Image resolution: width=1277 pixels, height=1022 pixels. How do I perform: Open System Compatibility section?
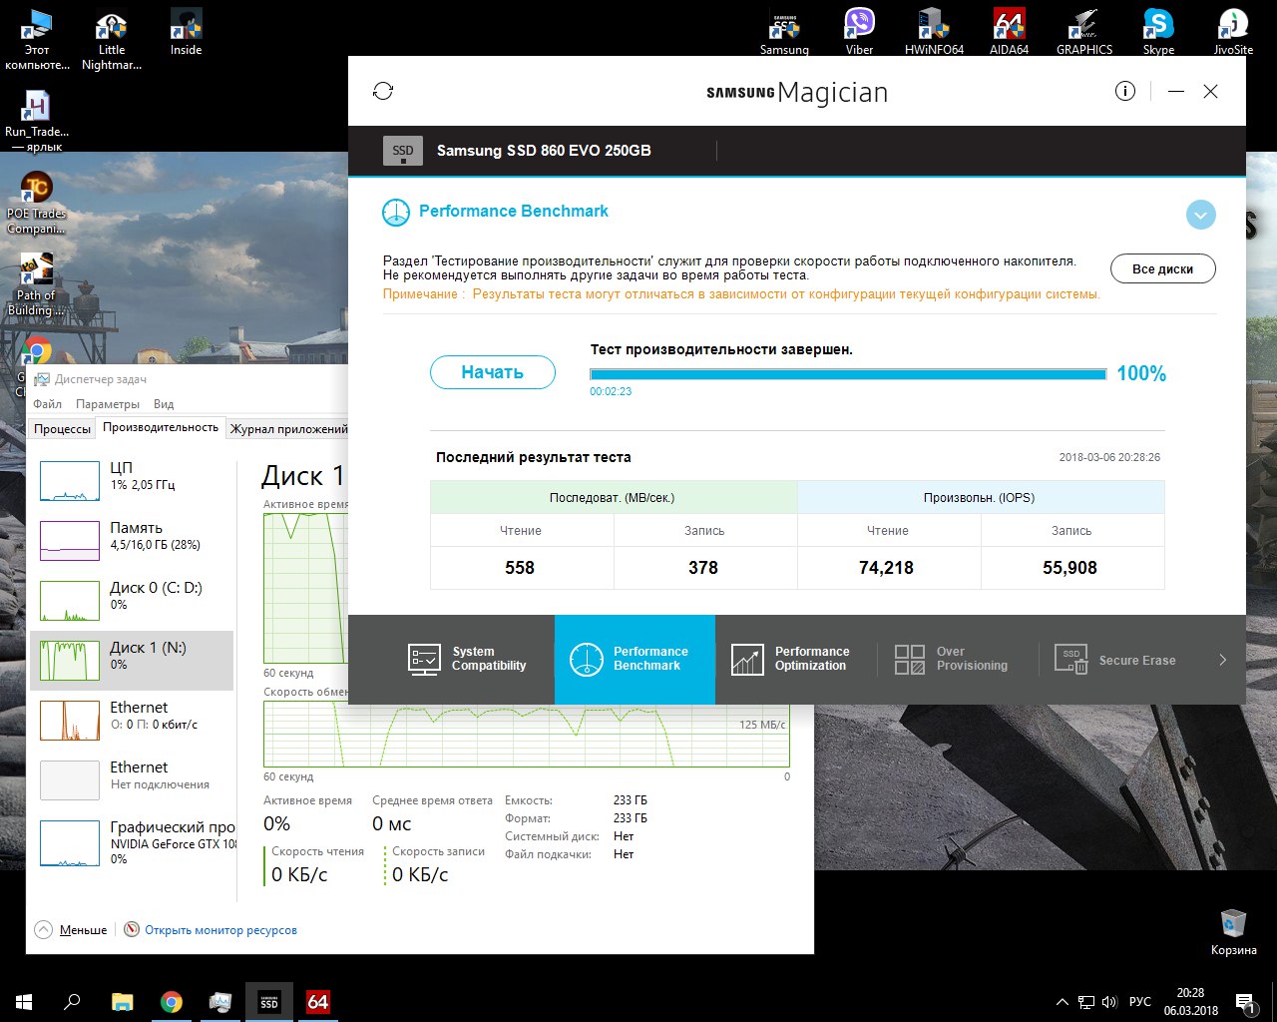pos(467,659)
